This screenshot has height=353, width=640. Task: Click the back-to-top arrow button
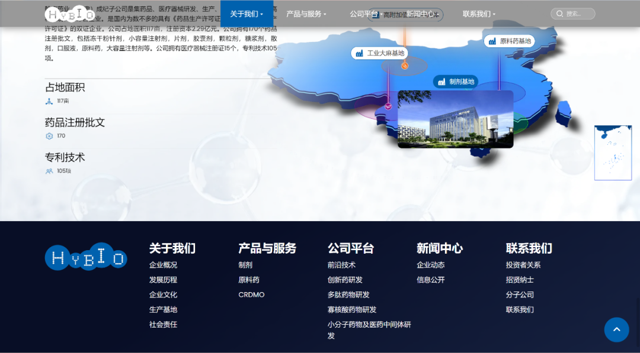point(616,330)
